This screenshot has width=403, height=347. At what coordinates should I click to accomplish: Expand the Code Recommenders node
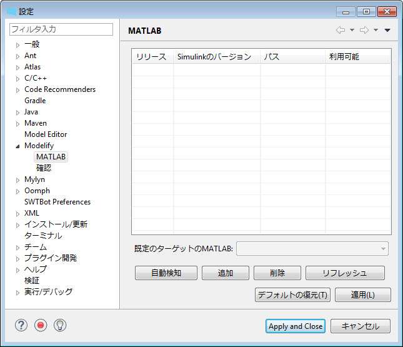17,90
